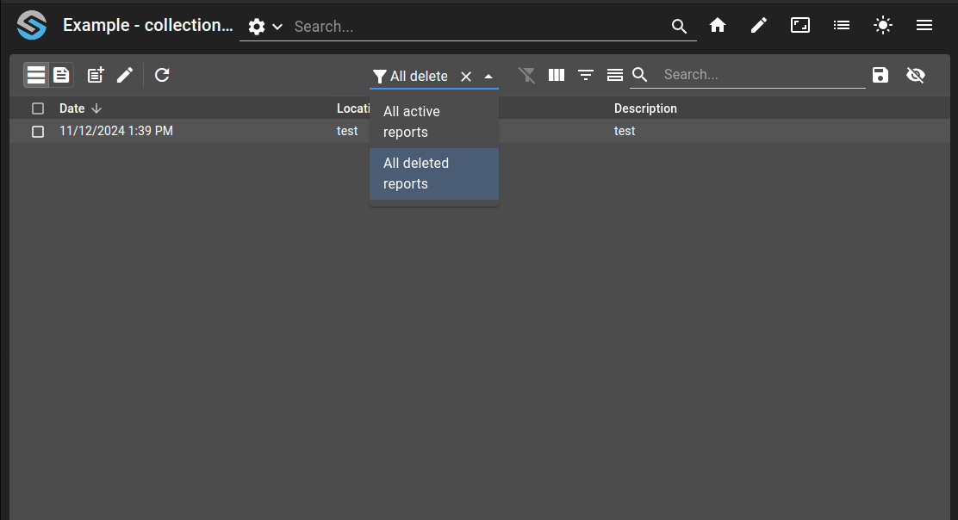Click the top search magnifier icon
The height and width of the screenshot is (520, 958).
coord(679,26)
